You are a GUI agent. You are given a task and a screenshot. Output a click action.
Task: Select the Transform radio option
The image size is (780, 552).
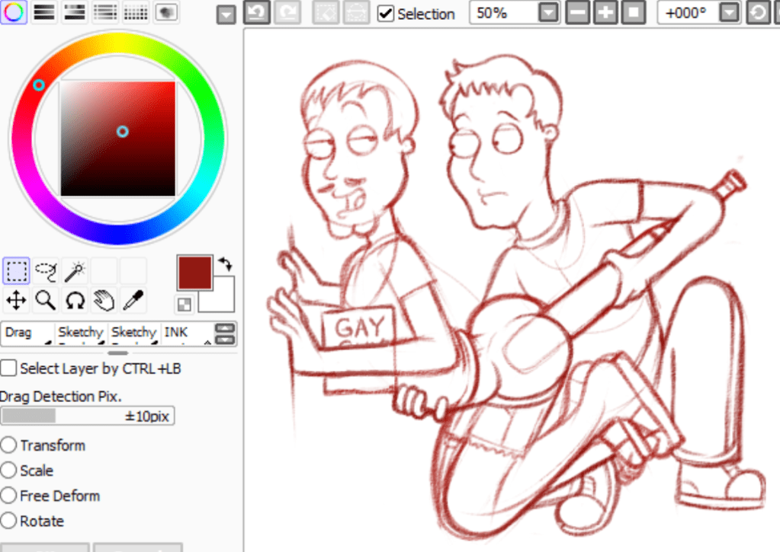tap(8, 445)
